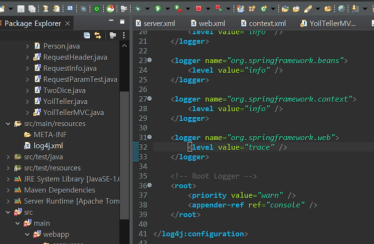Click the Search flashlight icon

[308, 9]
